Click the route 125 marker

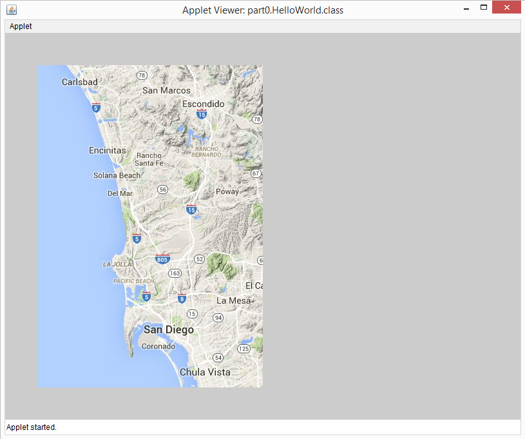pyautogui.click(x=243, y=349)
